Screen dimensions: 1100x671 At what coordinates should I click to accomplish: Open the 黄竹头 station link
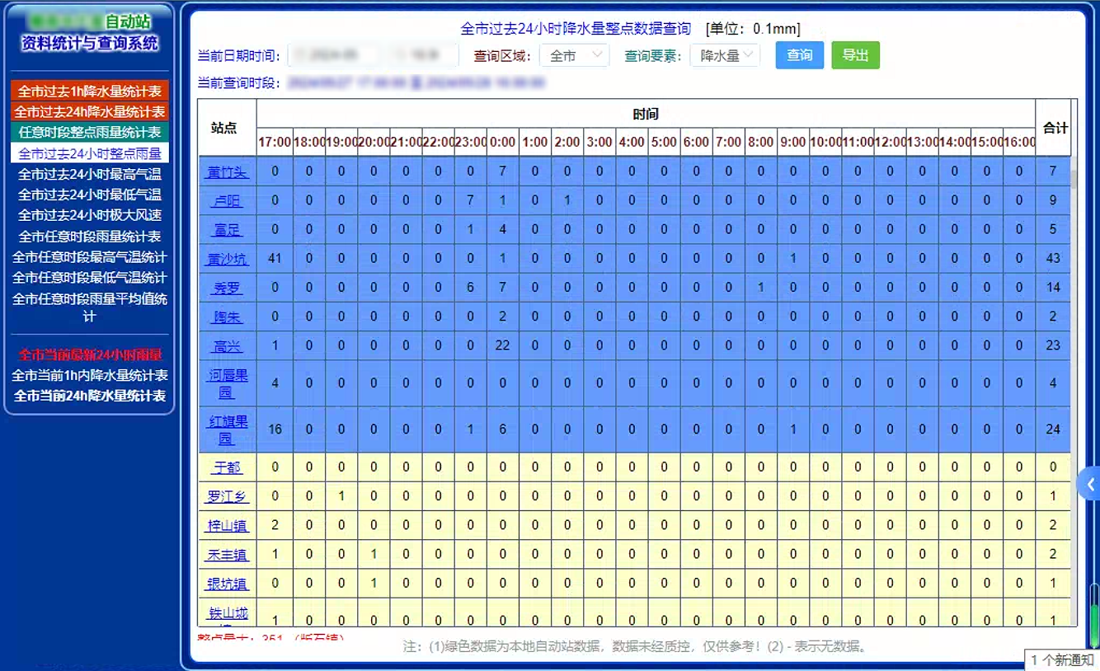click(227, 171)
